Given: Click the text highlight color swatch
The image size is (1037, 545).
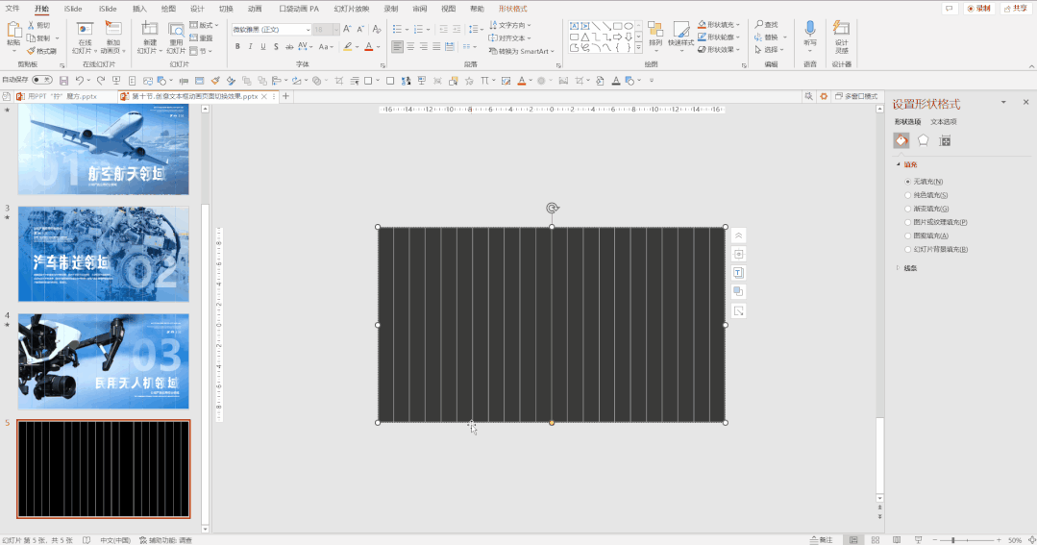Looking at the screenshot, I should pyautogui.click(x=348, y=47).
